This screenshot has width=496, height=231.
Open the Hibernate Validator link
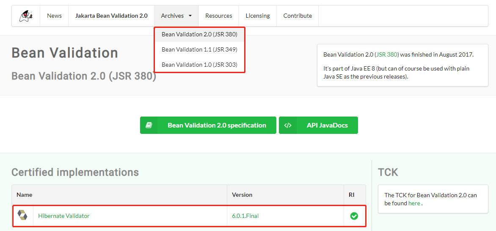64,216
